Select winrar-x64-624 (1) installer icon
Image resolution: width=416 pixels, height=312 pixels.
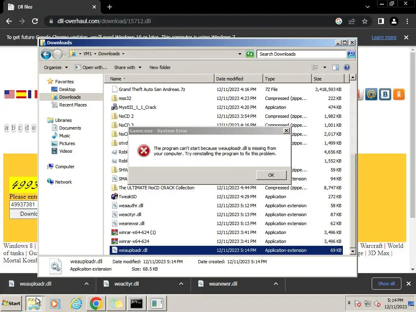tap(114, 232)
